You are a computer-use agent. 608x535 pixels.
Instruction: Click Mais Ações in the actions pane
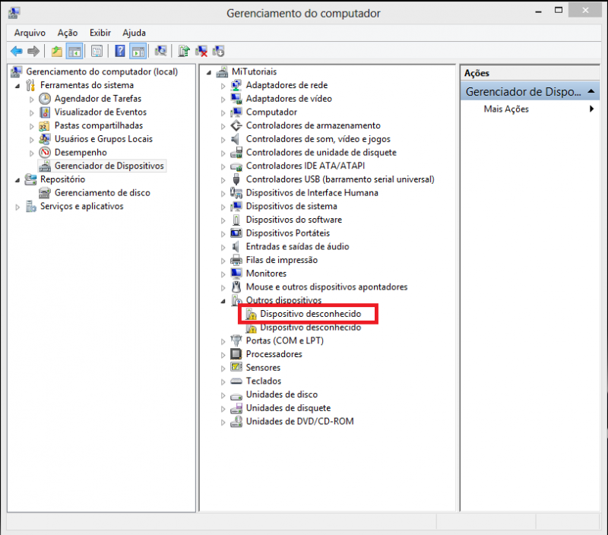pyautogui.click(x=506, y=109)
